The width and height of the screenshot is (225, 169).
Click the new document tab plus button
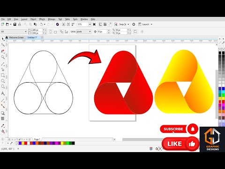coord(42,38)
